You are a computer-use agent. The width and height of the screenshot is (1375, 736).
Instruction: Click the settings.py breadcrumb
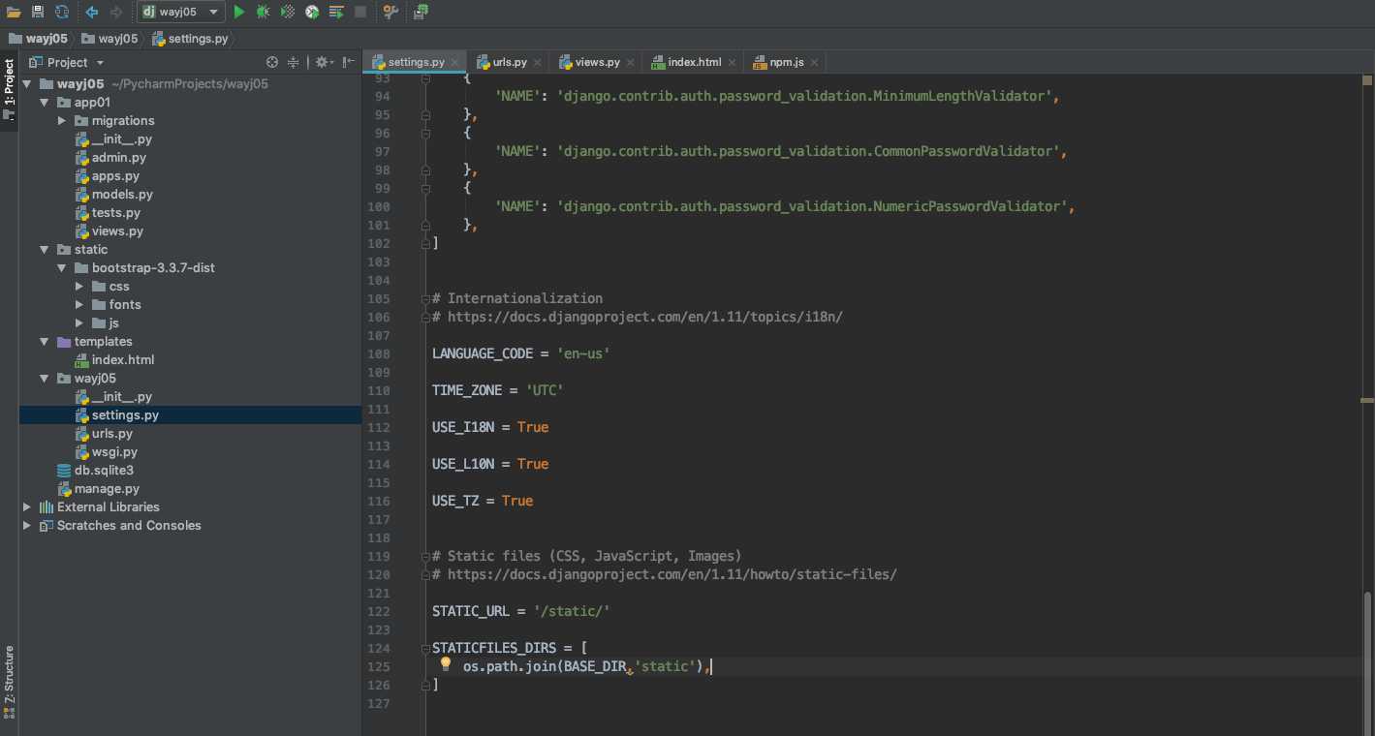[190, 39]
